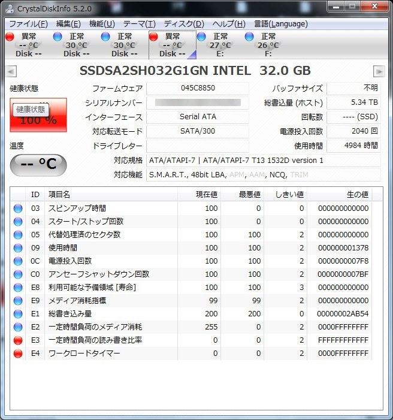Click the 4984 時間 usage hours value
The height and width of the screenshot is (420, 393).
click(353, 146)
